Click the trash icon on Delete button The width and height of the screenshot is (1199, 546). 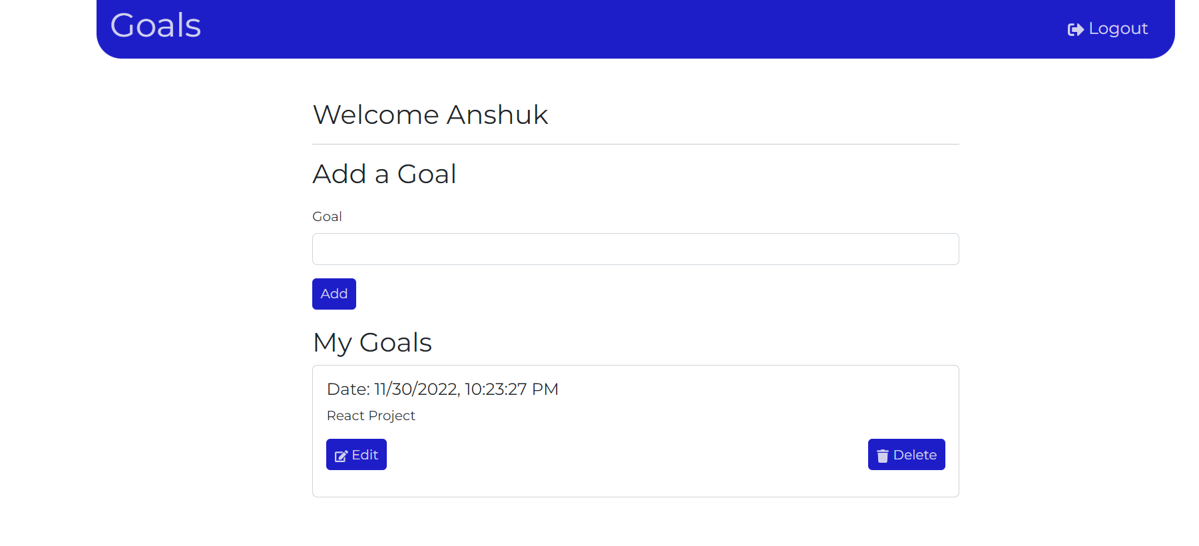883,455
